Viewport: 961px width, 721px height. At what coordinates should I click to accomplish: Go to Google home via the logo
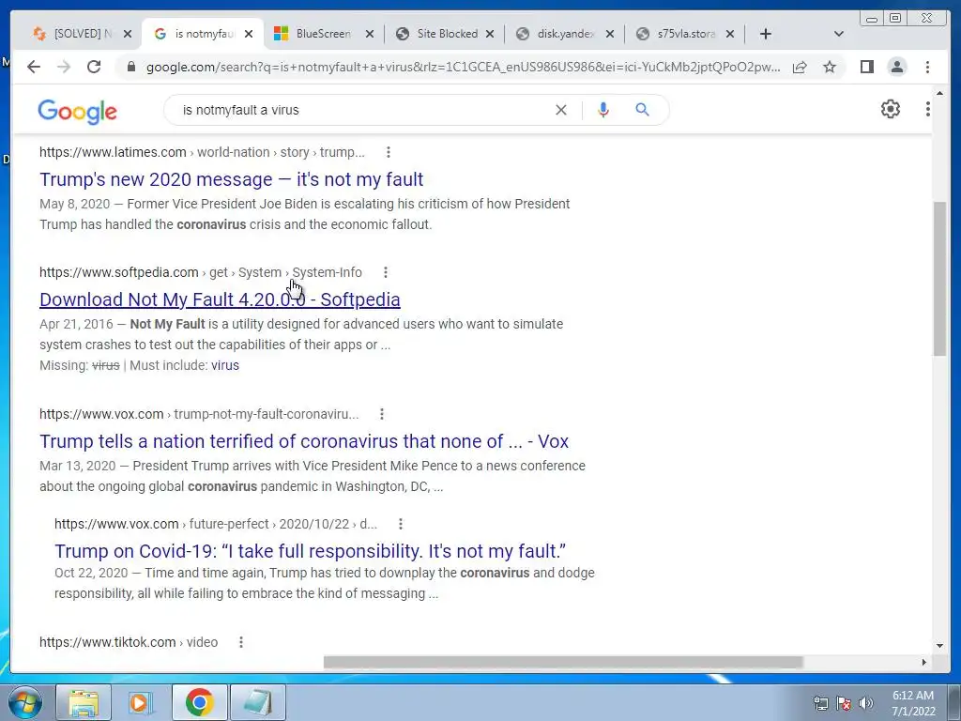pos(77,112)
